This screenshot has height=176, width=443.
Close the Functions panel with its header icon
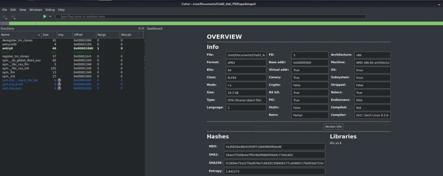point(142,29)
